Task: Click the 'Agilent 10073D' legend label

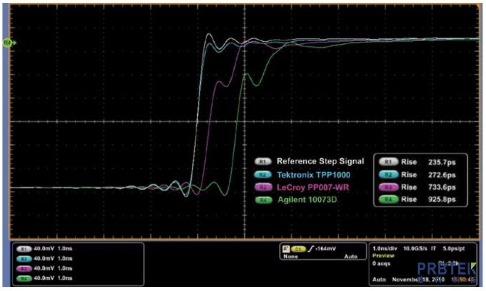Action: [x=307, y=200]
